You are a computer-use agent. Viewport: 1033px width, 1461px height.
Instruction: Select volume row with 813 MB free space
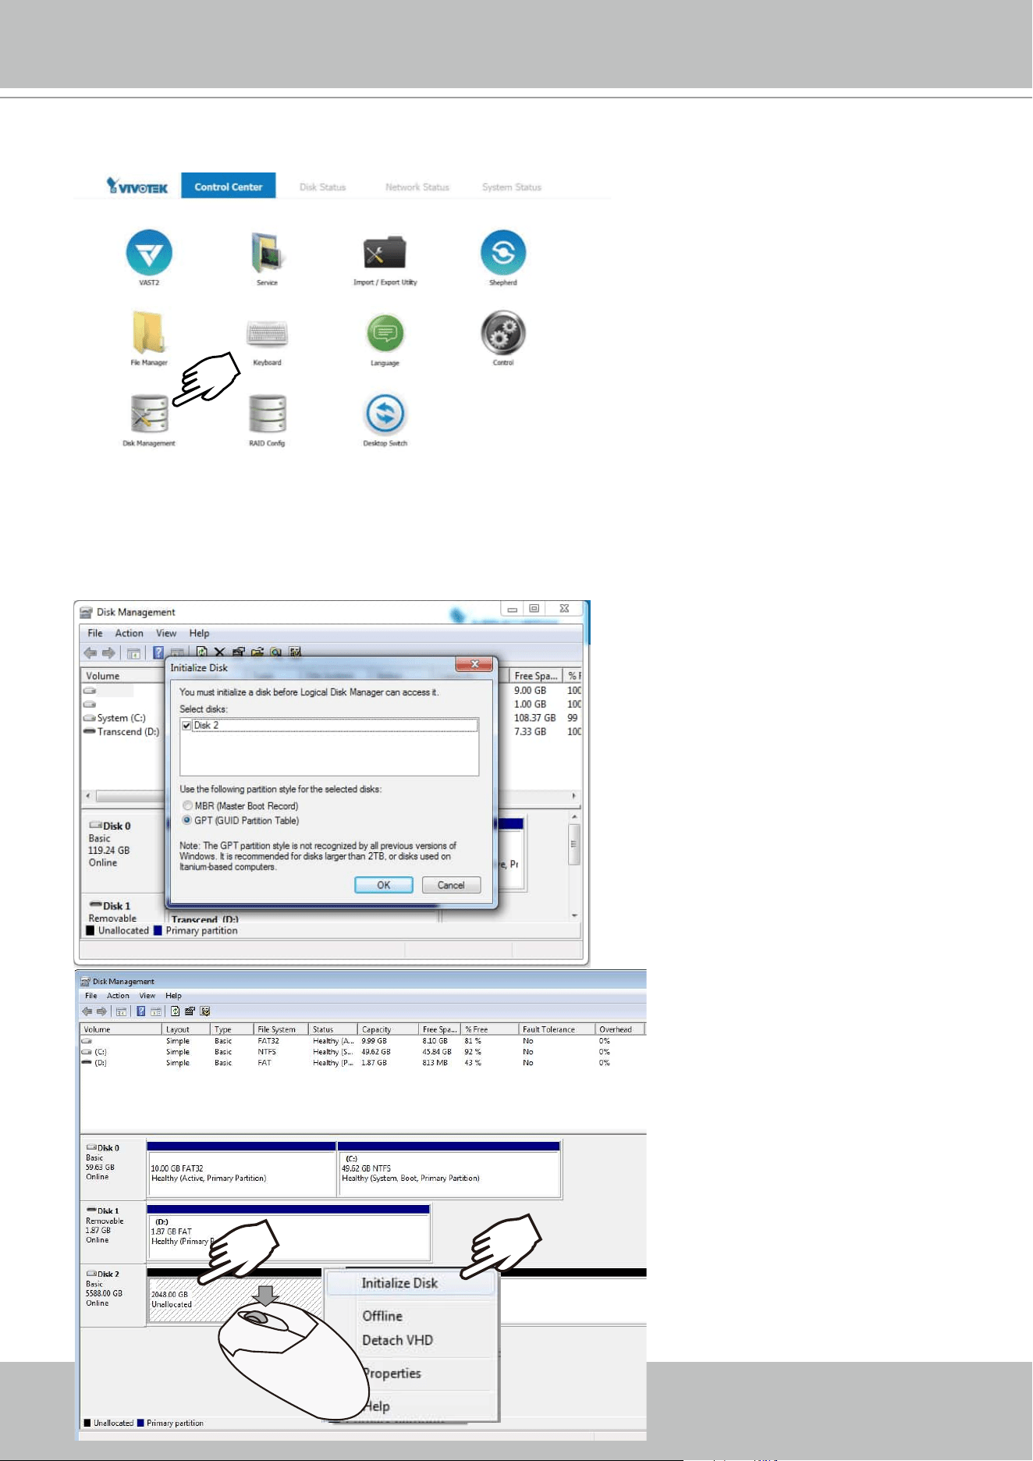(363, 1063)
